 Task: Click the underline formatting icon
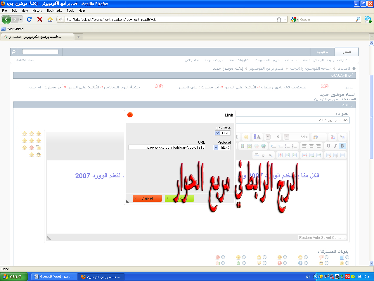pos(328,146)
